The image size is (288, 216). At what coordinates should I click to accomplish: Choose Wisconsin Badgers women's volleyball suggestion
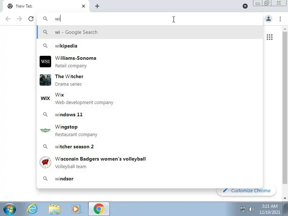tap(150, 163)
